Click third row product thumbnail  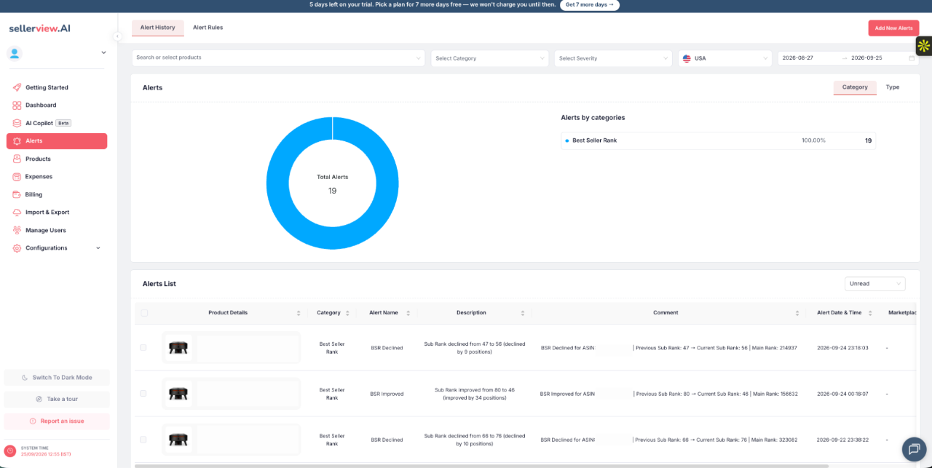coord(178,440)
